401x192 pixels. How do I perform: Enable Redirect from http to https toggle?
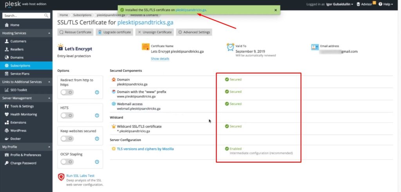[67, 92]
